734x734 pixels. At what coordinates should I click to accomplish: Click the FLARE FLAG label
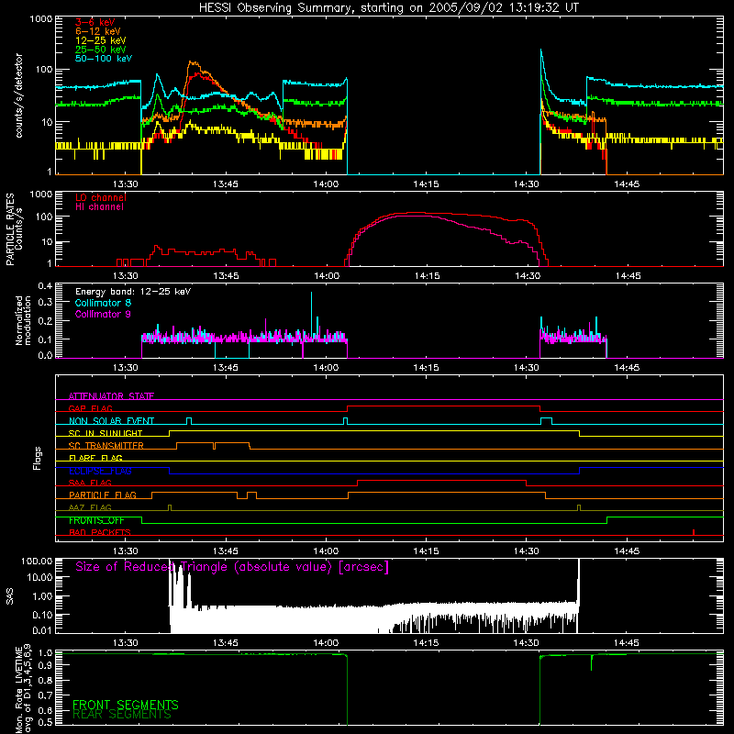pyautogui.click(x=95, y=458)
